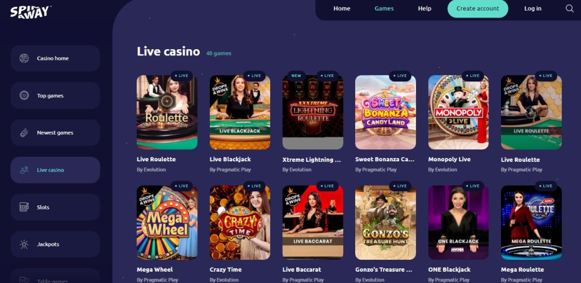Go to the Help menu item

click(x=424, y=8)
